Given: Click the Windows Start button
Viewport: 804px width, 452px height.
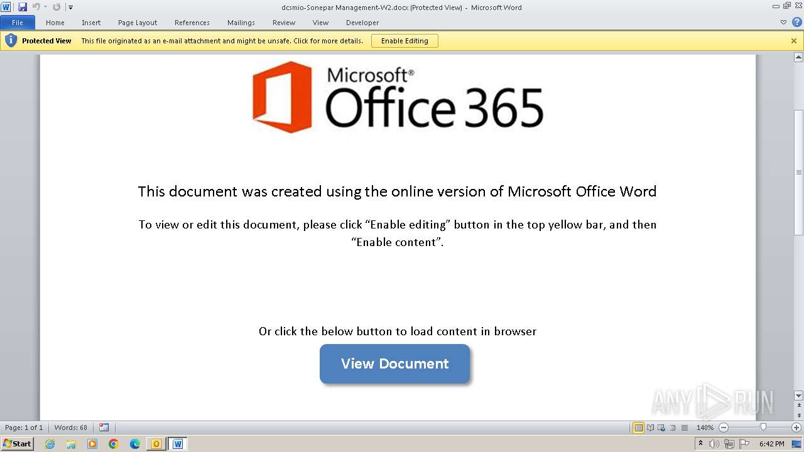Looking at the screenshot, I should [x=17, y=444].
